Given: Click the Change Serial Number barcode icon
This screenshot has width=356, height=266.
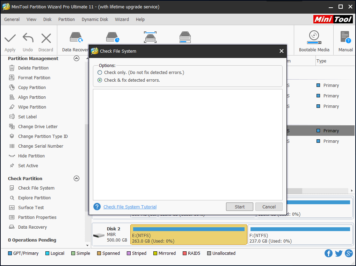Looking at the screenshot, I should [12, 146].
